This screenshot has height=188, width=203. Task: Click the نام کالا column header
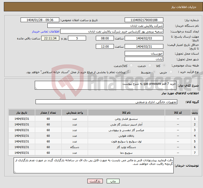pos(126,113)
